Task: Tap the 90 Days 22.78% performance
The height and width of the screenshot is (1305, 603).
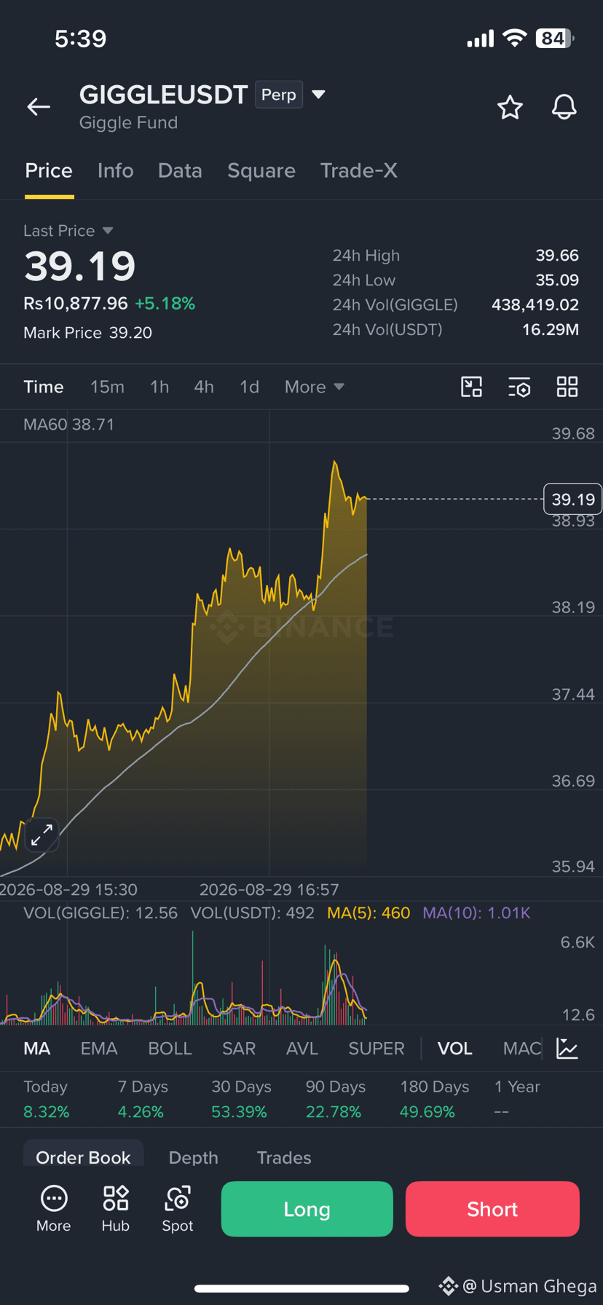Action: click(335, 1100)
